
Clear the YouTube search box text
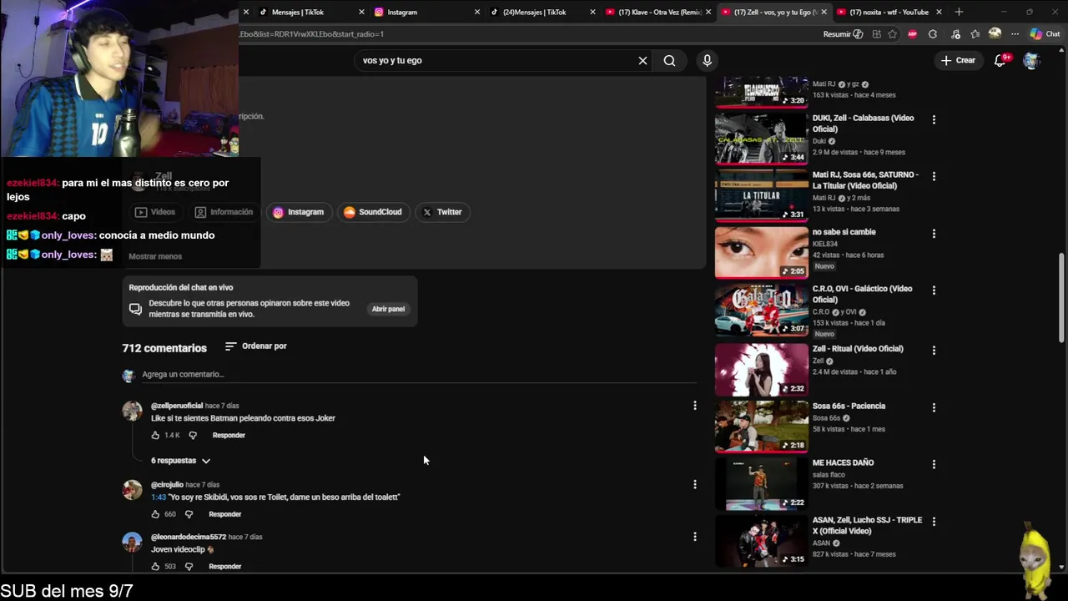pyautogui.click(x=642, y=60)
